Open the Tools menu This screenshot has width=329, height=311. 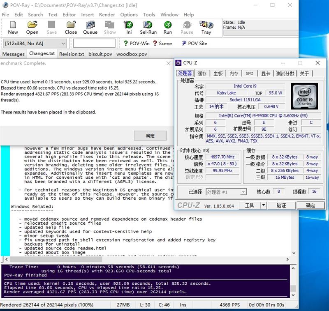pyautogui.click(x=149, y=15)
